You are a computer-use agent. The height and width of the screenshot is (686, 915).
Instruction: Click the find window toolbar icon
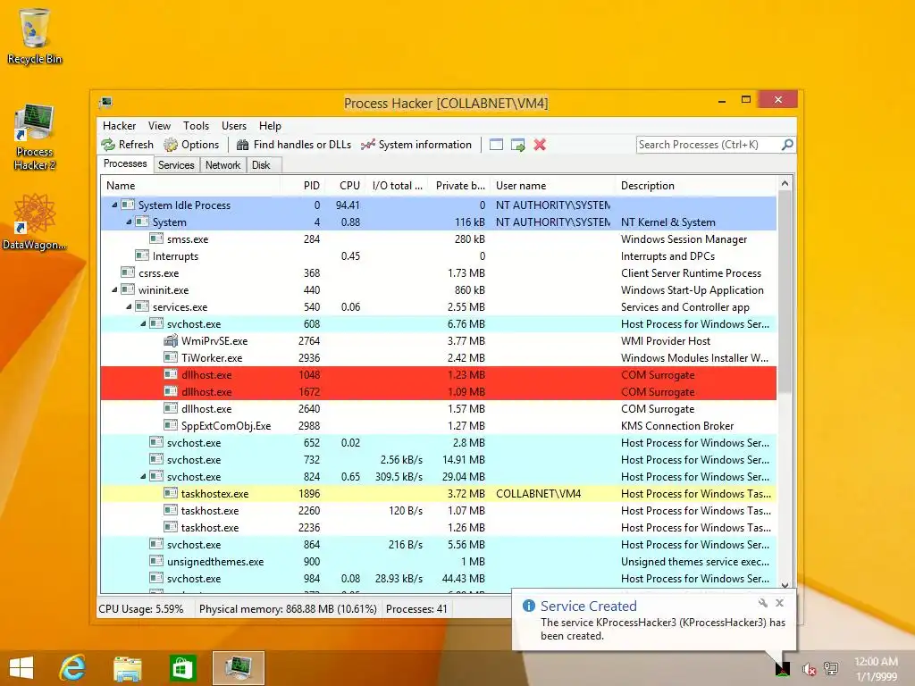click(x=496, y=145)
